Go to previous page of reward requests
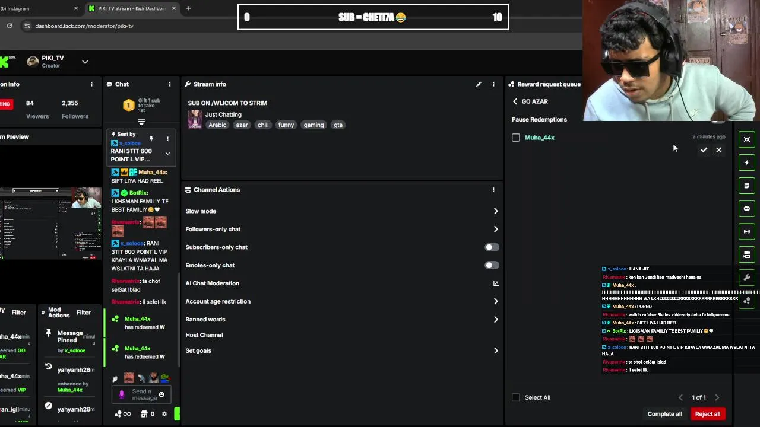760x427 pixels. coord(680,397)
